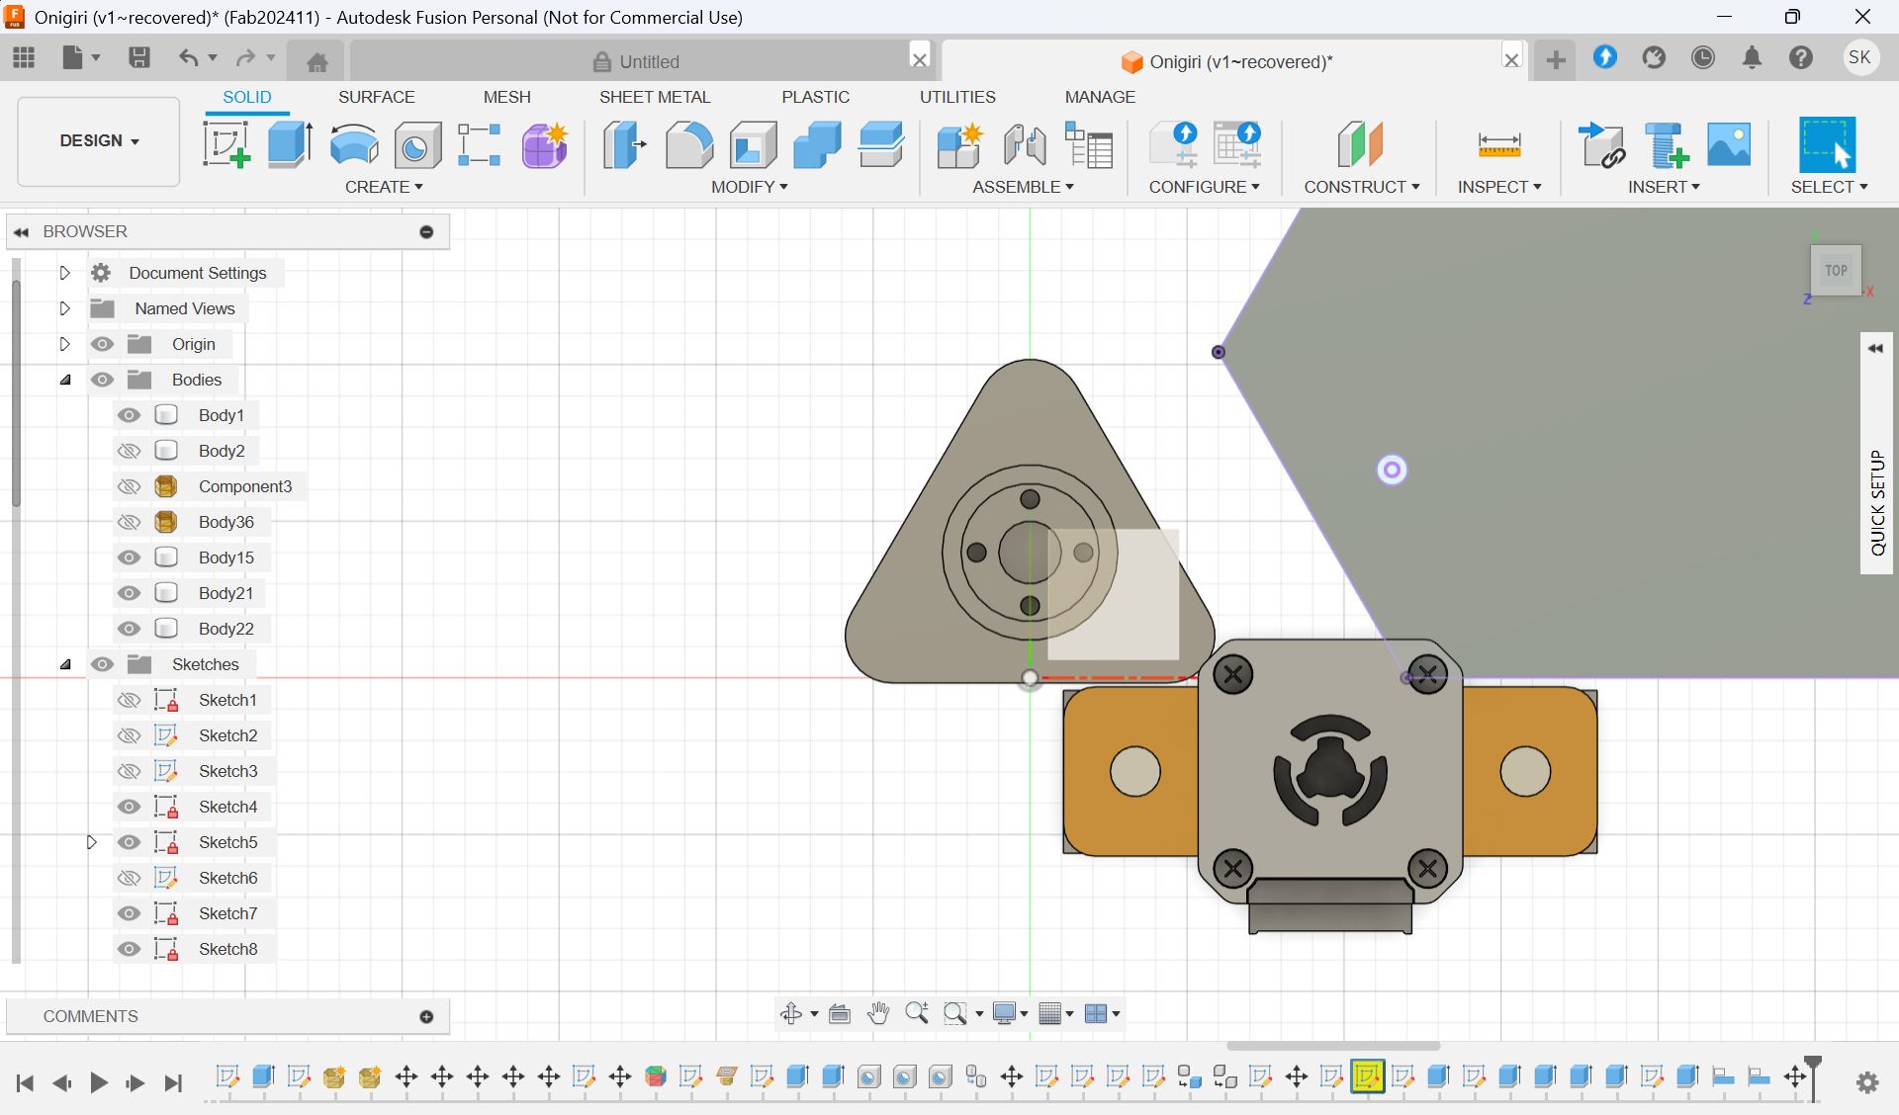
Task: Select the Insert McMaster-Carr Component tool
Action: pos(1666,144)
